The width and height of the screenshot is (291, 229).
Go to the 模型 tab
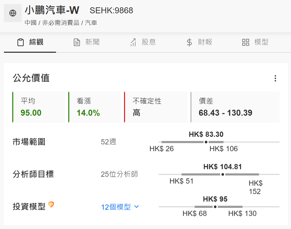[x=255, y=42]
